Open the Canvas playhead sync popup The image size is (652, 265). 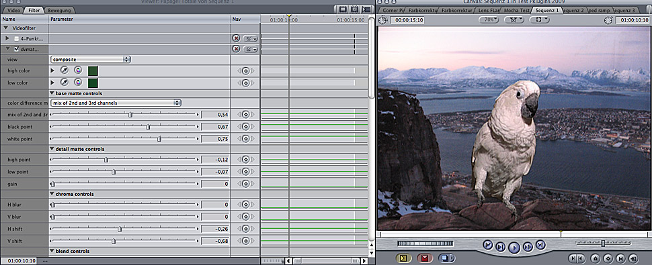click(x=540, y=19)
